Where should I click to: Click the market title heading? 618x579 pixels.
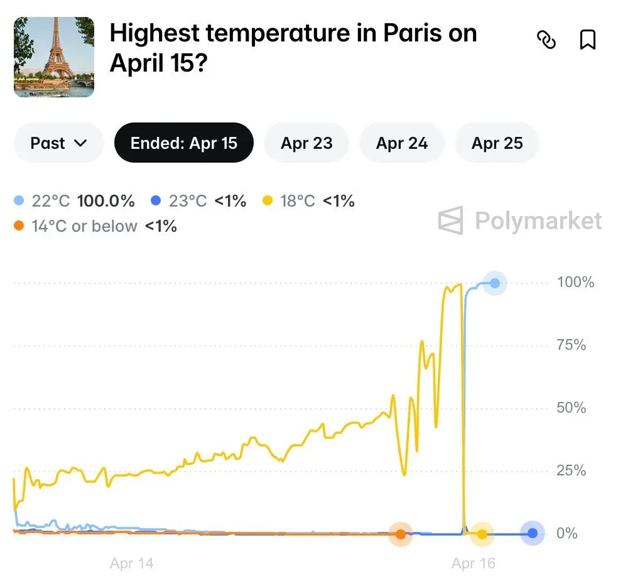click(x=293, y=48)
